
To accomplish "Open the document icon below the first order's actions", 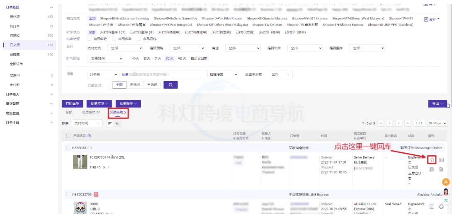I will pyautogui.click(x=441, y=169).
